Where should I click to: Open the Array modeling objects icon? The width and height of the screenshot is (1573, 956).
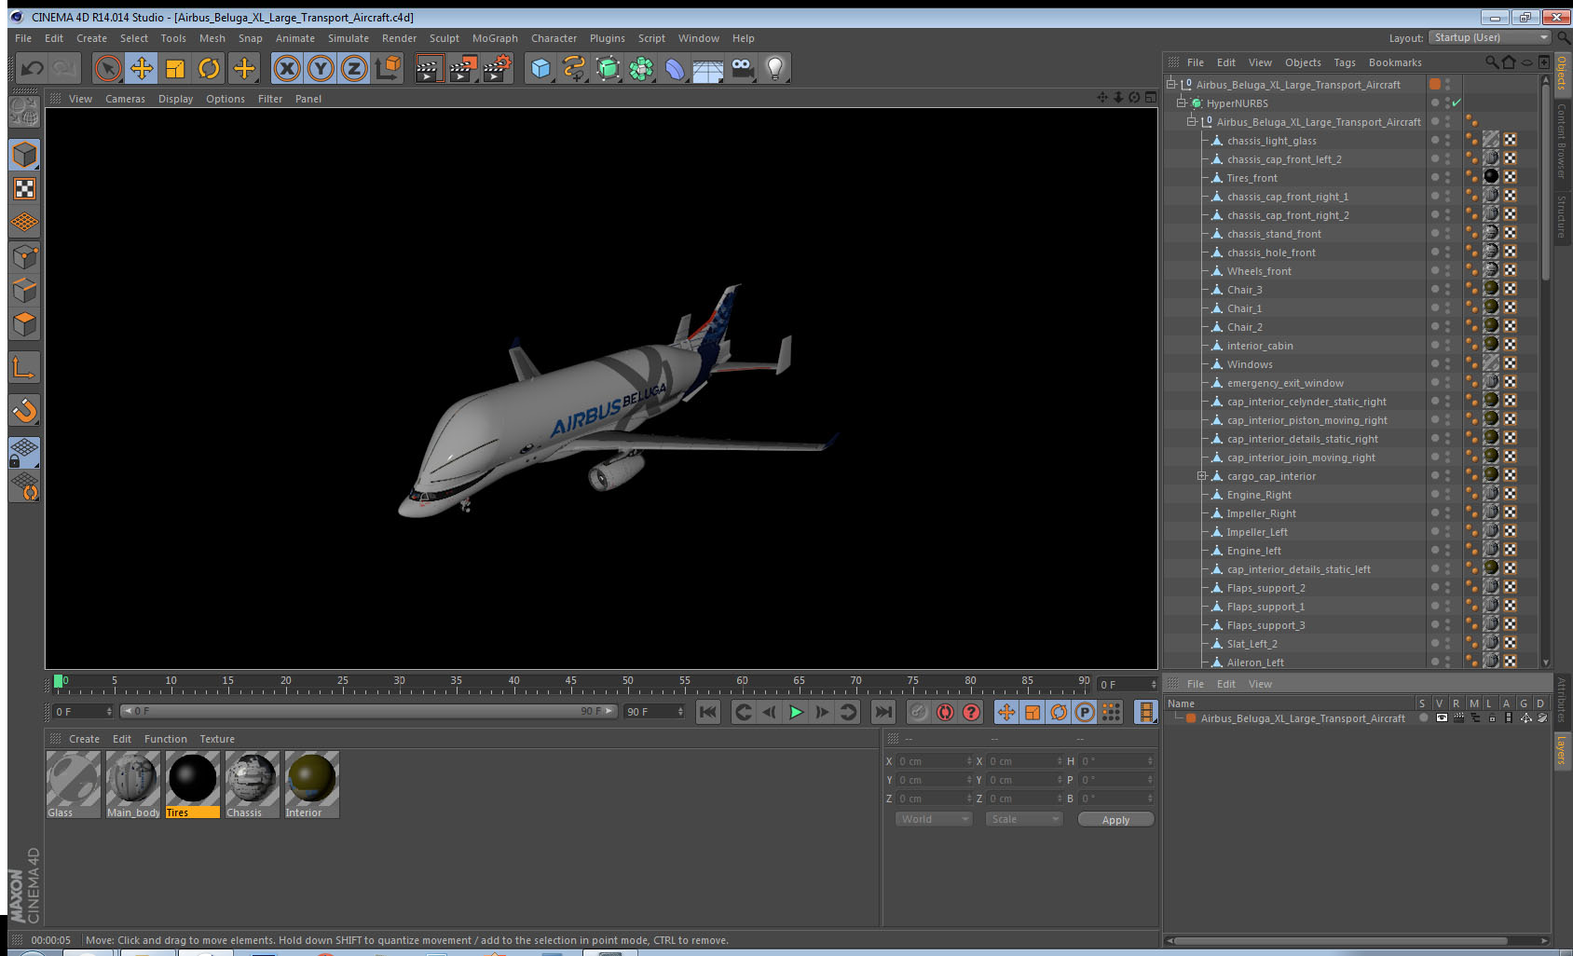(x=641, y=68)
